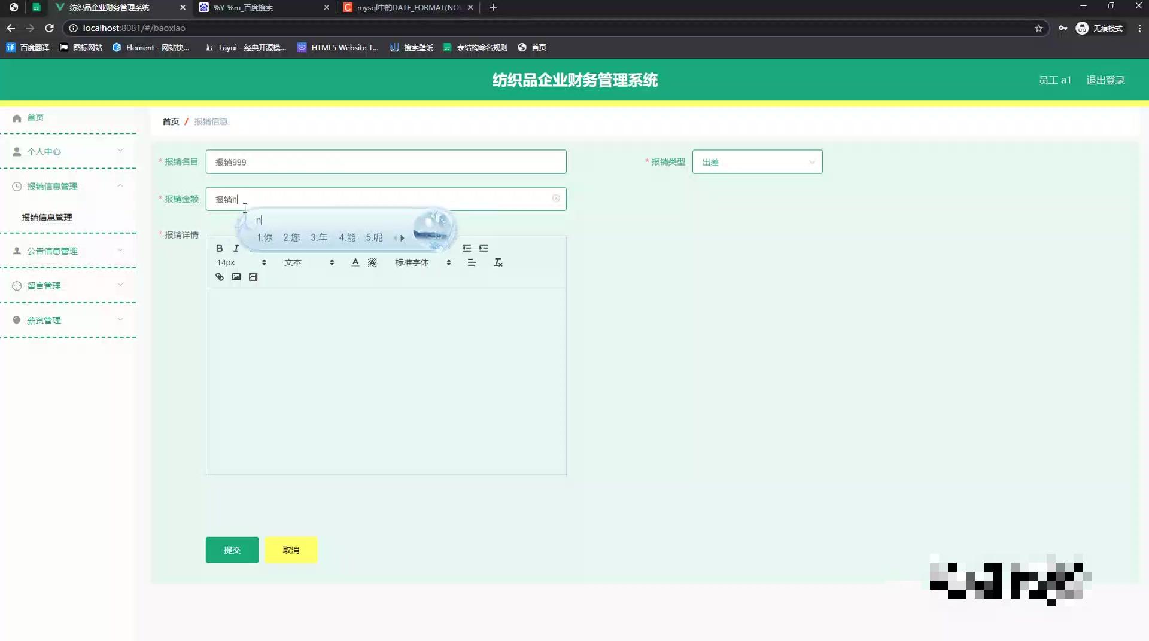Click the 报销信息管理 clock icon
The image size is (1149, 641).
point(17,187)
